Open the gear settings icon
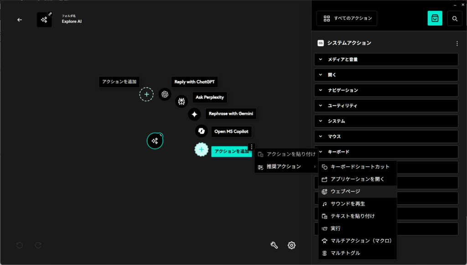467x265 pixels. pos(291,245)
